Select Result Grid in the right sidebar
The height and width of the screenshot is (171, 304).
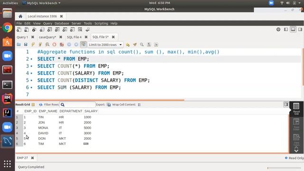coord(296,109)
